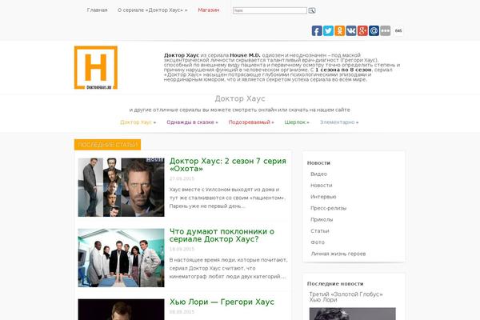The image size is (480, 320).
Task: Open the Личная жизнь героев category
Action: 338,254
